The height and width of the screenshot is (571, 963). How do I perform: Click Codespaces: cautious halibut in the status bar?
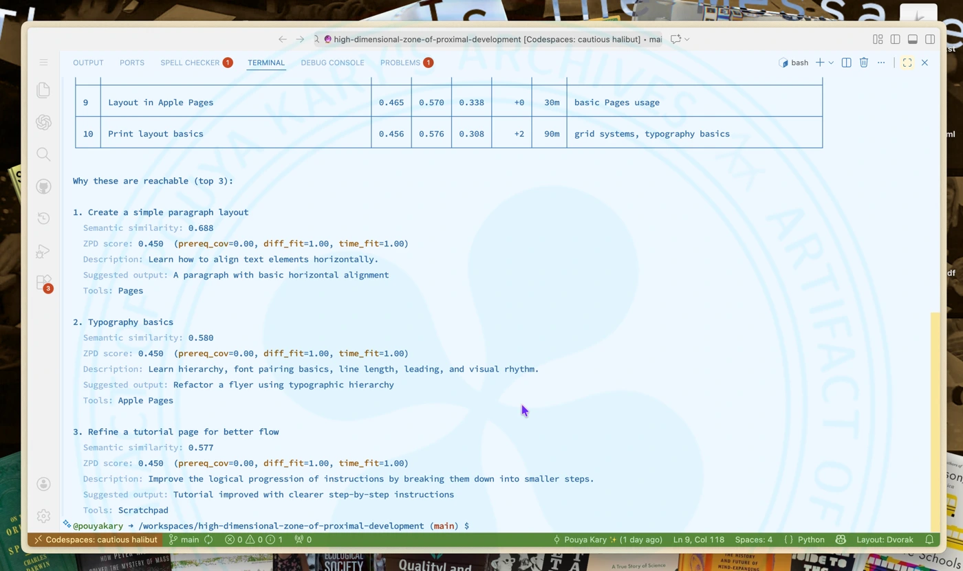point(96,539)
